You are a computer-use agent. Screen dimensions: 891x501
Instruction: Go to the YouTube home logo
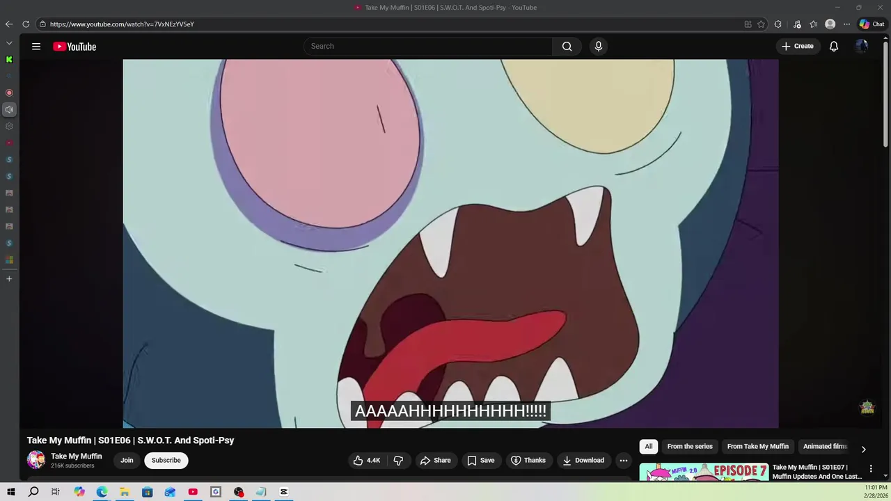[x=74, y=47]
